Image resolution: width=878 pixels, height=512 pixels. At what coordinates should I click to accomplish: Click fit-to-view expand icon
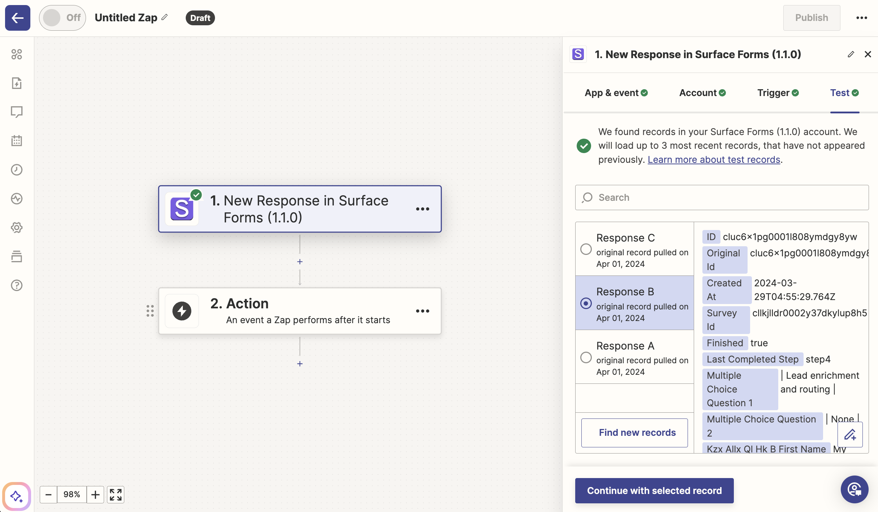point(116,495)
